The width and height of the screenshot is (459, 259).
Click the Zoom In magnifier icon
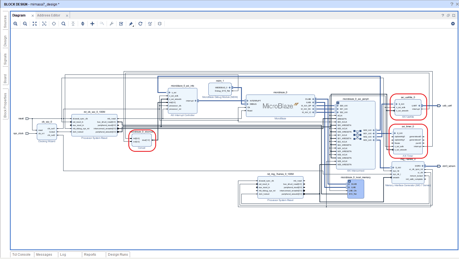15,24
